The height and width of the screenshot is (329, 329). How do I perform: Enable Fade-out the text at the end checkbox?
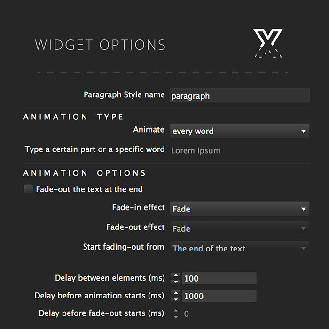coord(28,189)
